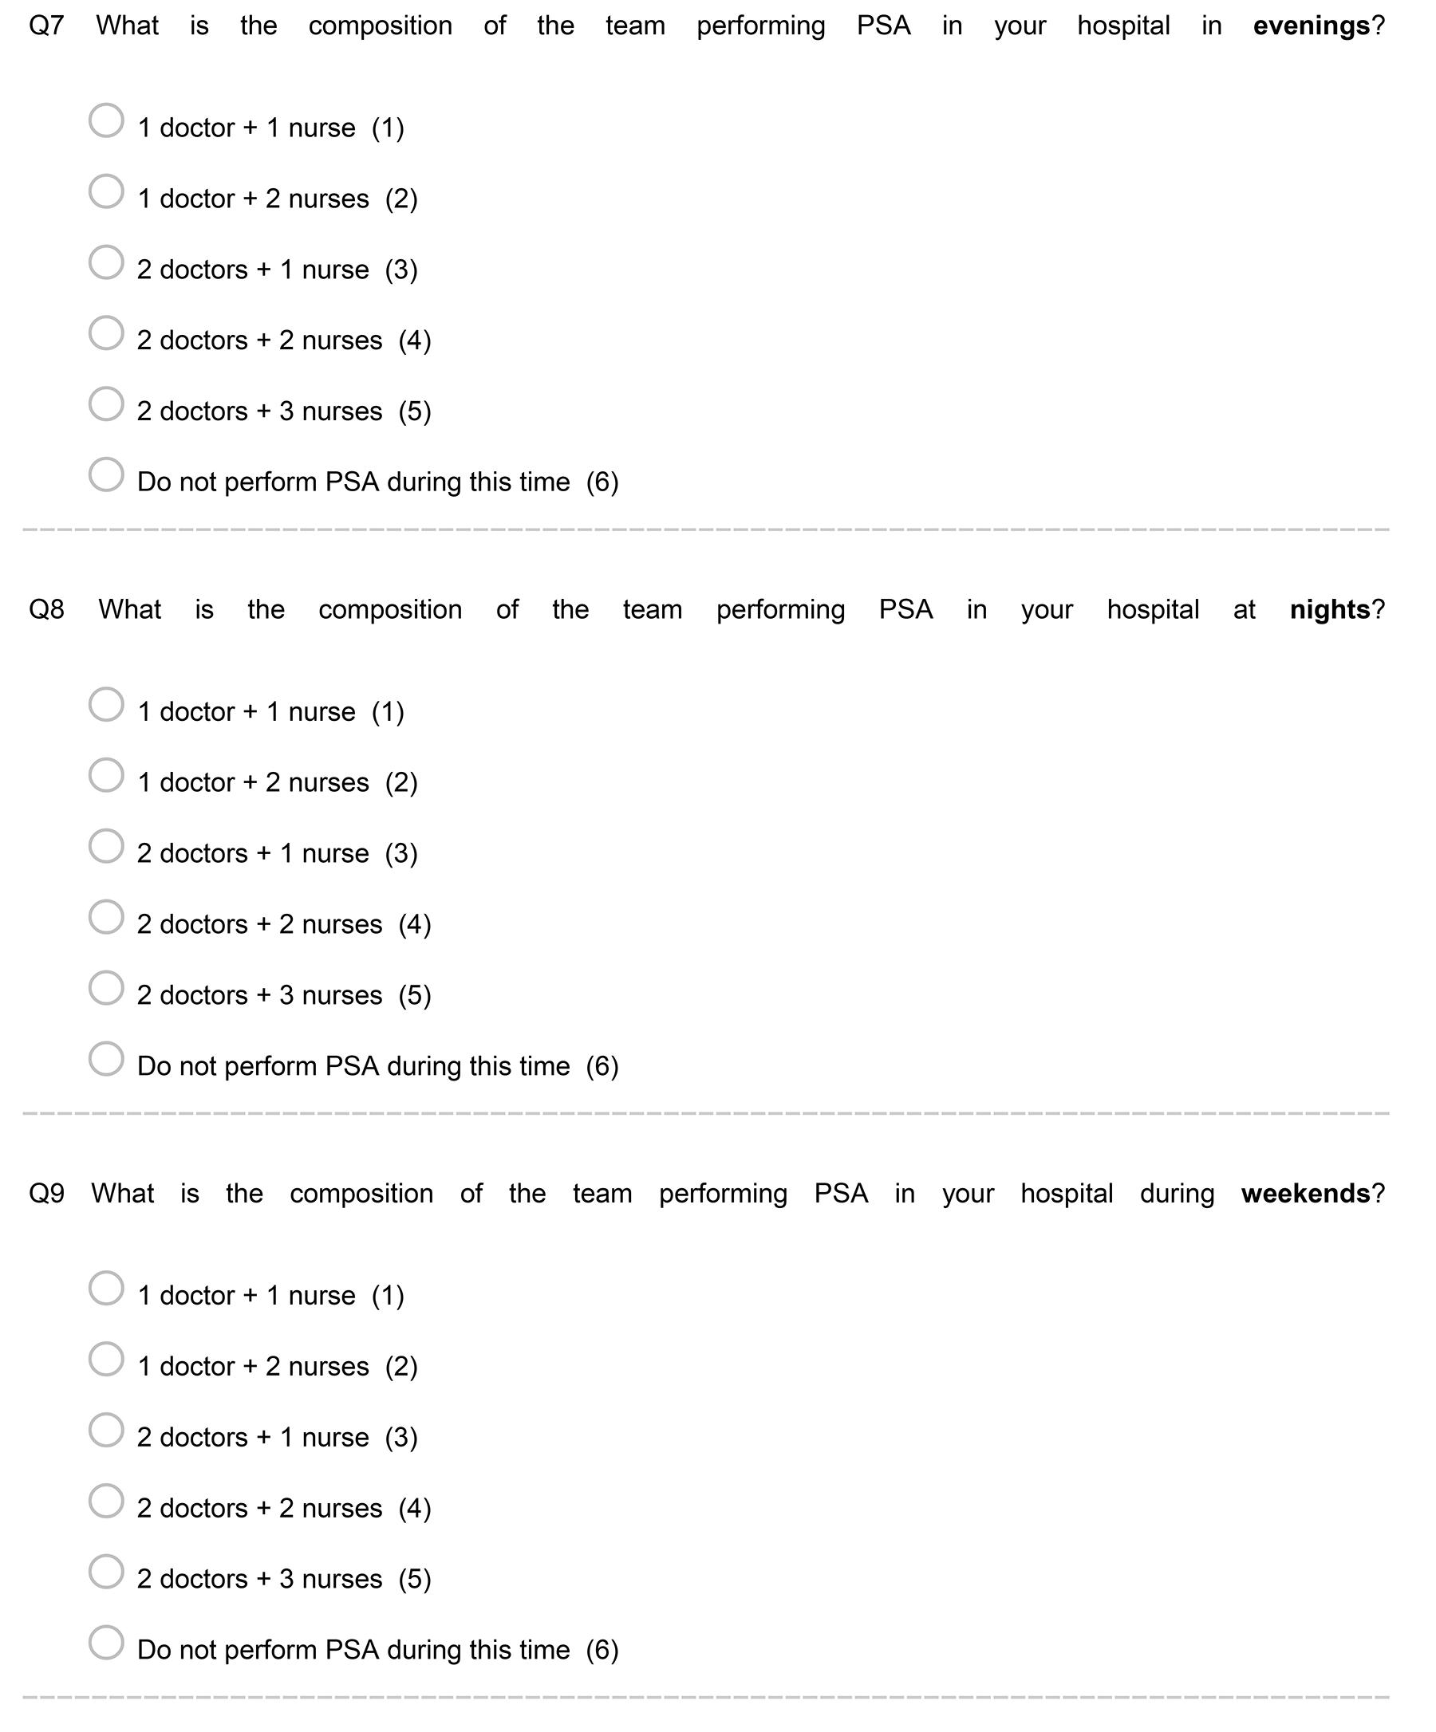Choose '1 doctor + 2 nurses' under Q9
The width and height of the screenshot is (1436, 1732).
coord(106,1360)
